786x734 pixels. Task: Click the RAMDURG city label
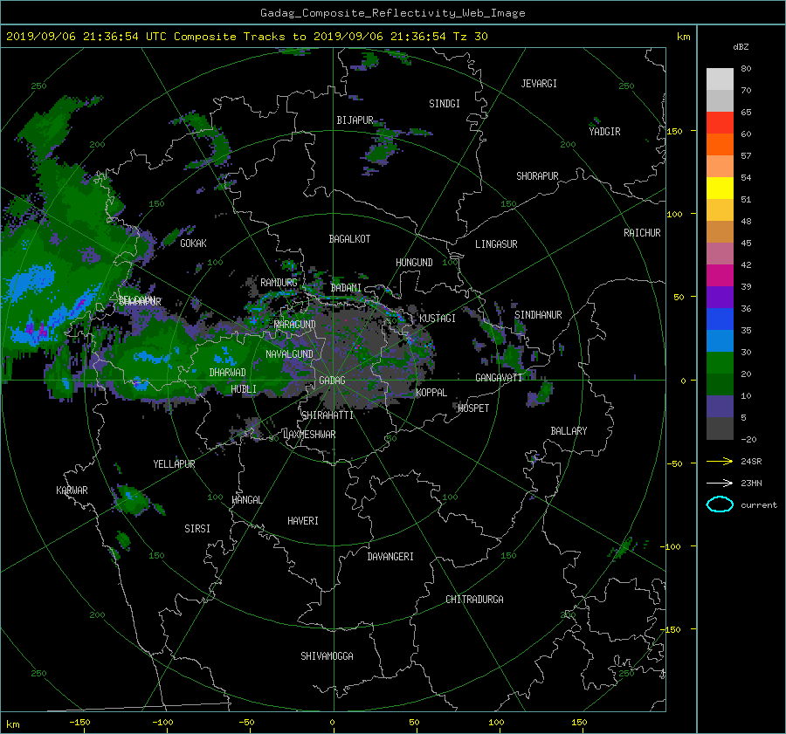279,283
